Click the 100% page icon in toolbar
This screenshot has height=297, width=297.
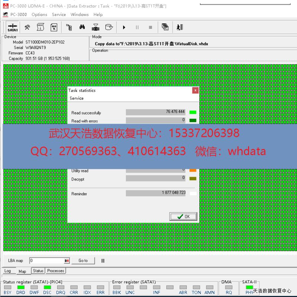(54, 27)
